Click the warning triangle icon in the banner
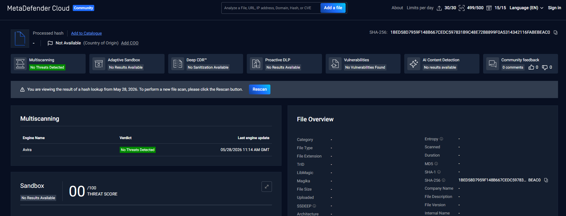566x216 pixels. point(22,89)
